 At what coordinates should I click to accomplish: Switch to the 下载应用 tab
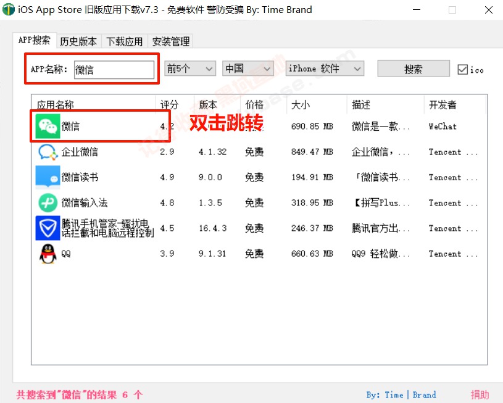tap(123, 41)
